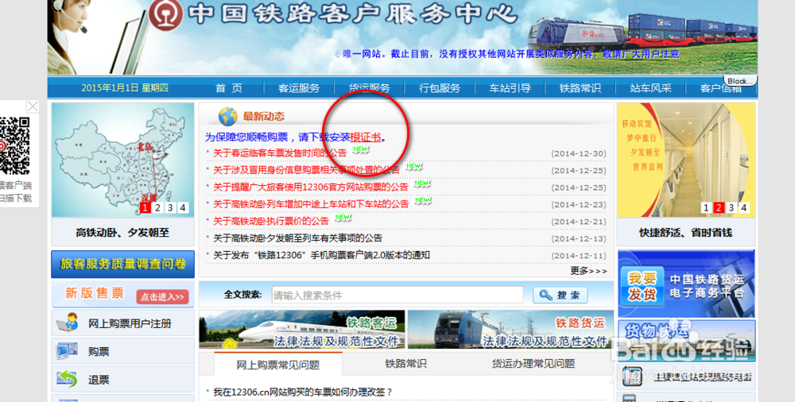Image resolution: width=795 pixels, height=402 pixels.
Task: Click the QR code image
Action: [x=14, y=145]
